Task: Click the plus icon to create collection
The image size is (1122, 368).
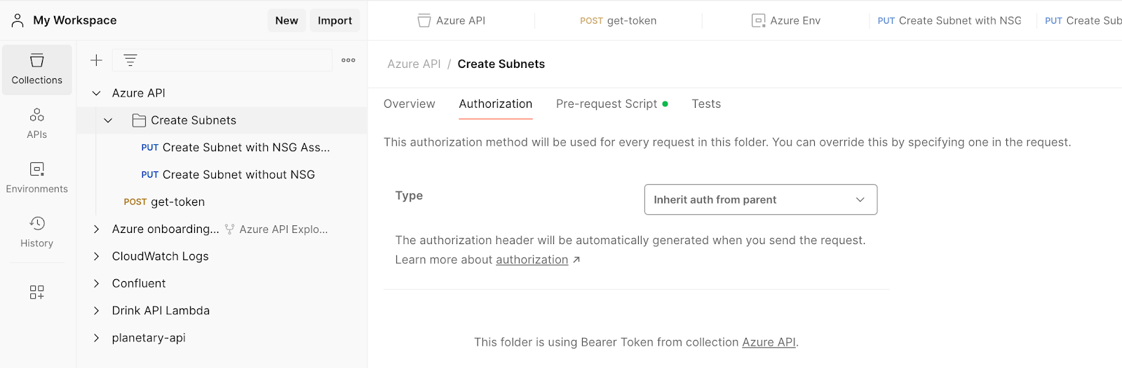Action: coord(96,60)
